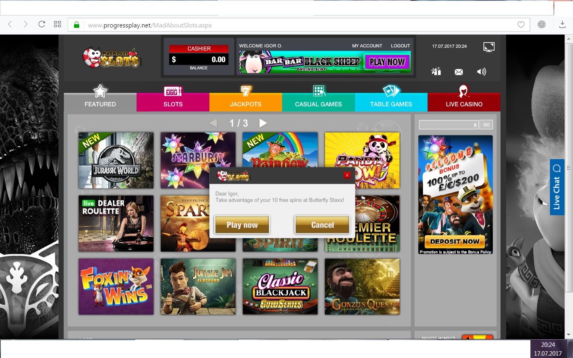573x358 pixels.
Task: Open the messages envelope icon
Action: 459,72
